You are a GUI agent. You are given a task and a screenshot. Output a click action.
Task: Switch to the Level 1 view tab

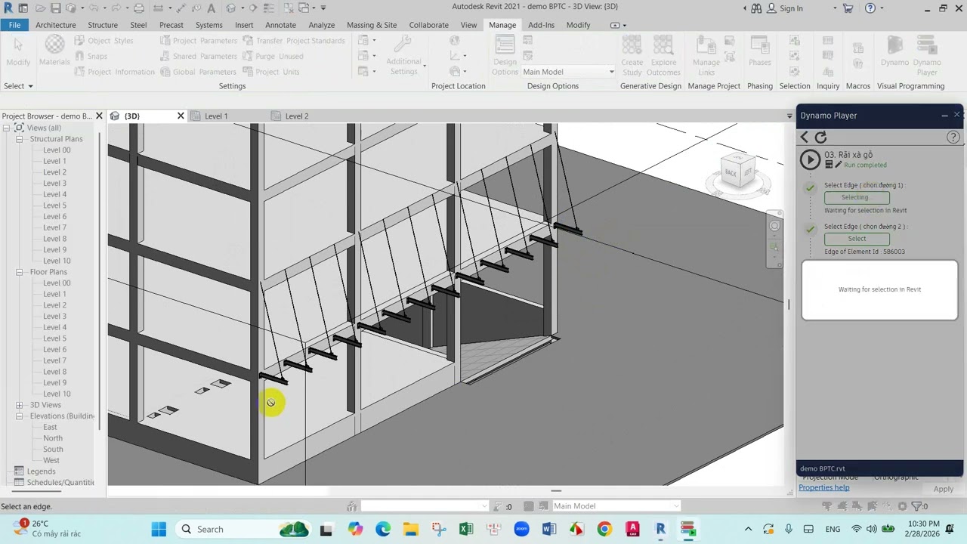click(x=216, y=116)
